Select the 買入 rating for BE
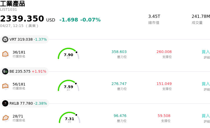Viewport: 210px width, 128px height. click(x=206, y=84)
